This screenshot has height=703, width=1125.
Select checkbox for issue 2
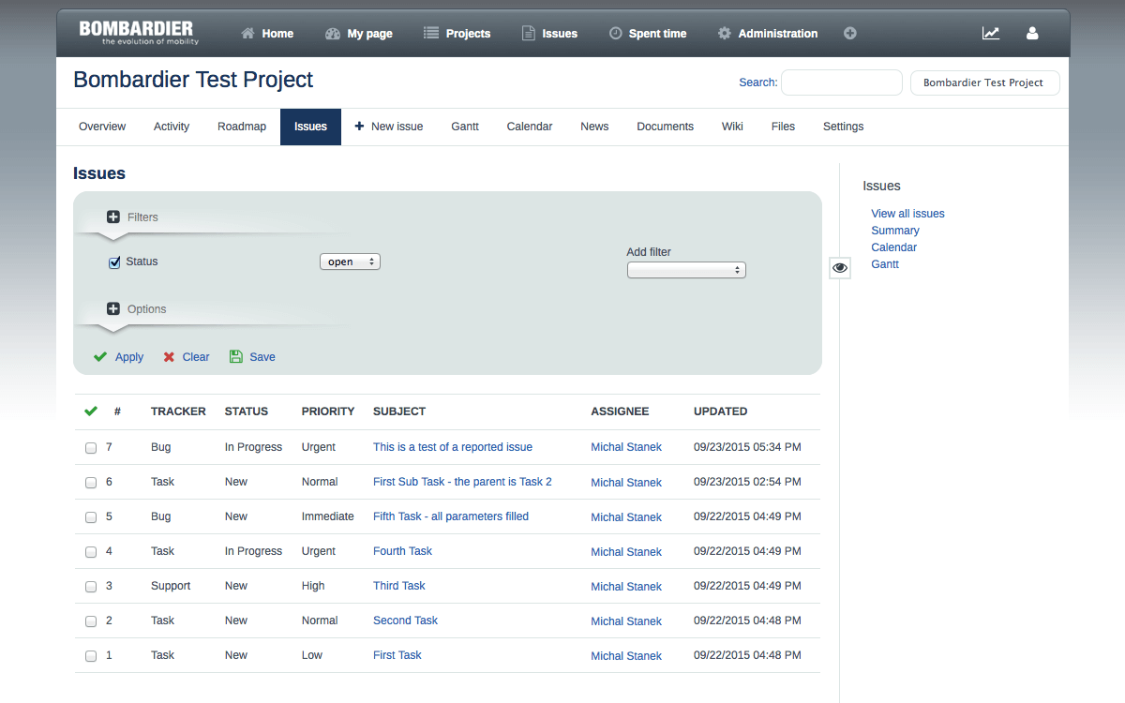(91, 621)
